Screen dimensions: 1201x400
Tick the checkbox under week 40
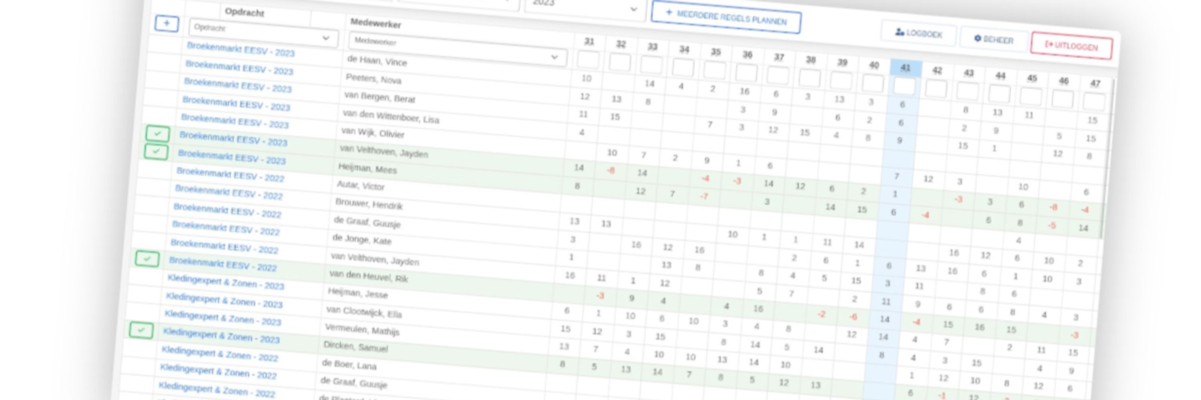click(x=873, y=84)
